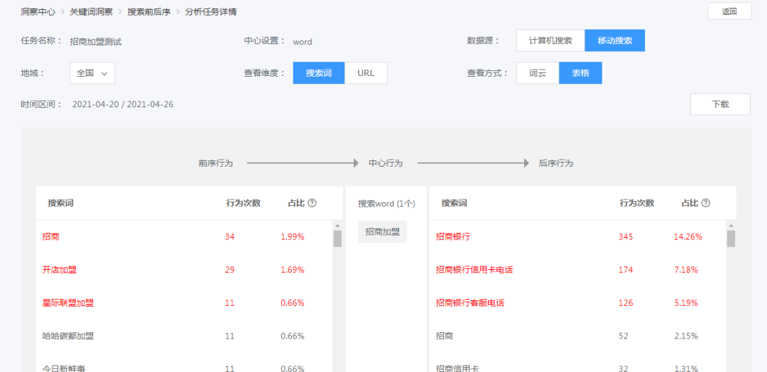This screenshot has height=372, width=767.
Task: Select 移动搜索 data source
Action: tap(615, 40)
